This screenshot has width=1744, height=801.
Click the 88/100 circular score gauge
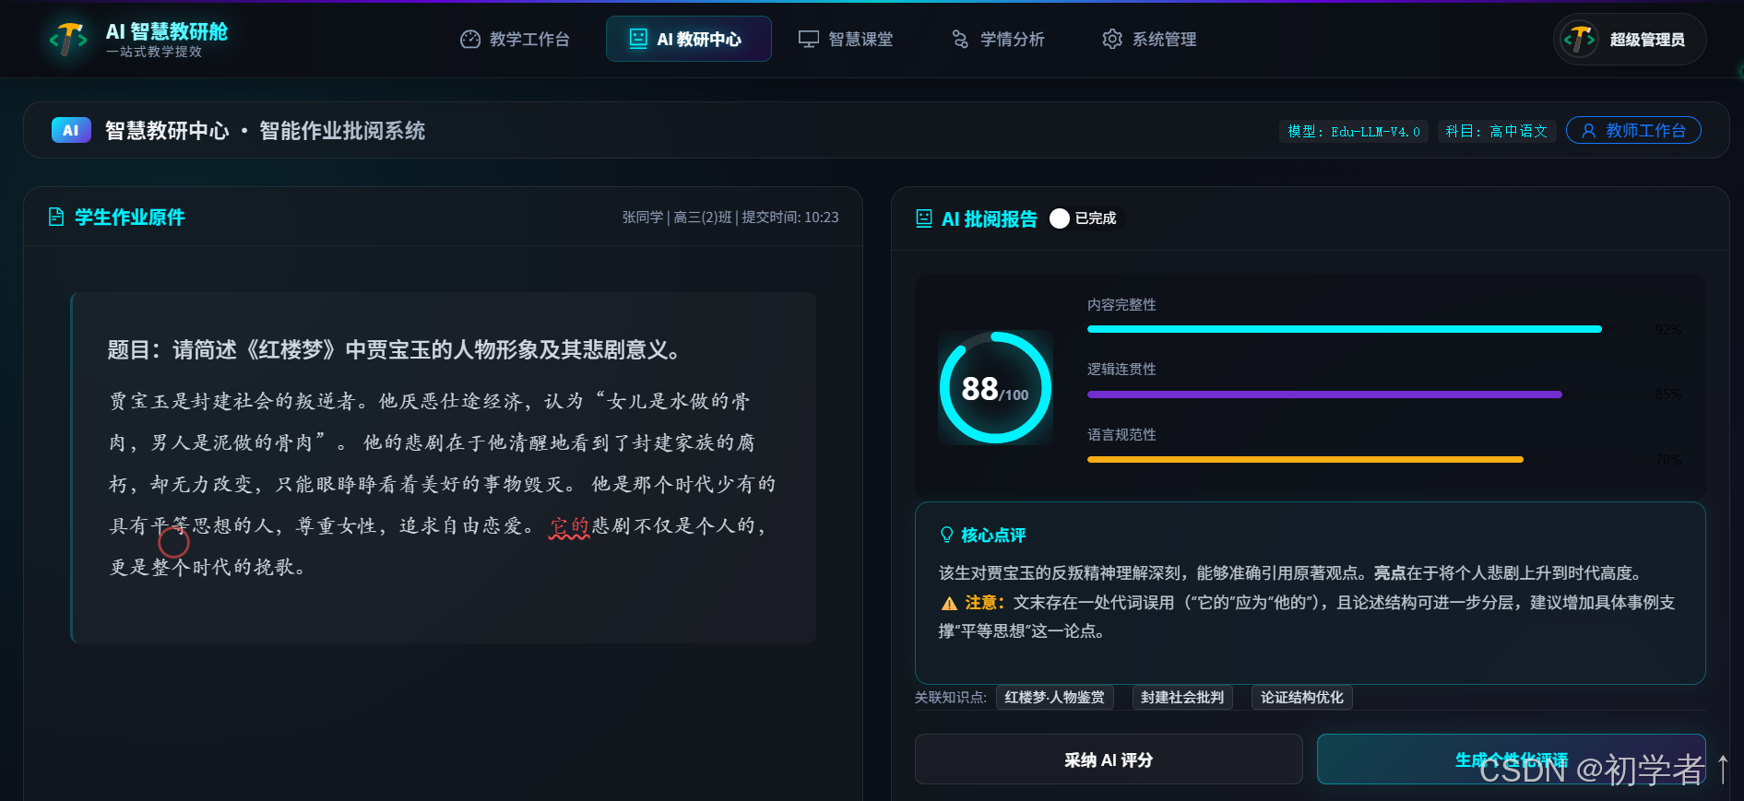point(995,388)
